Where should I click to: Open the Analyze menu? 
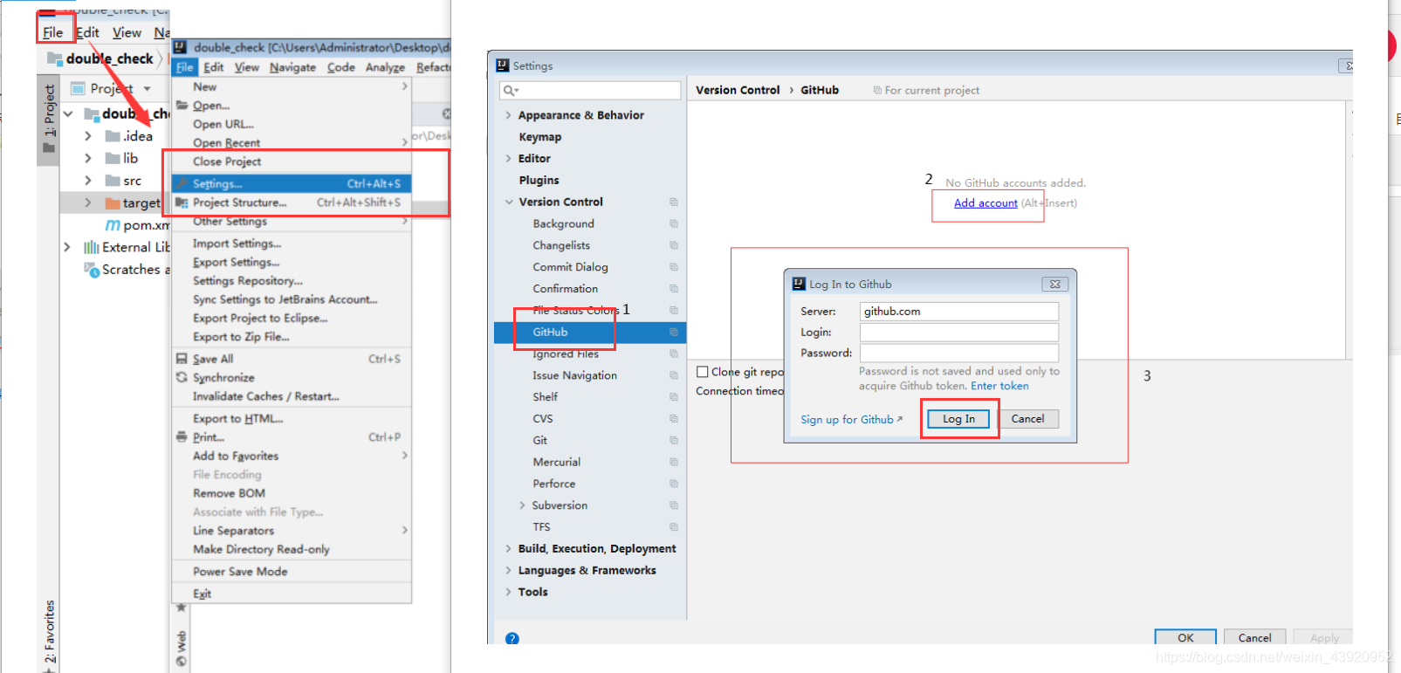(385, 67)
